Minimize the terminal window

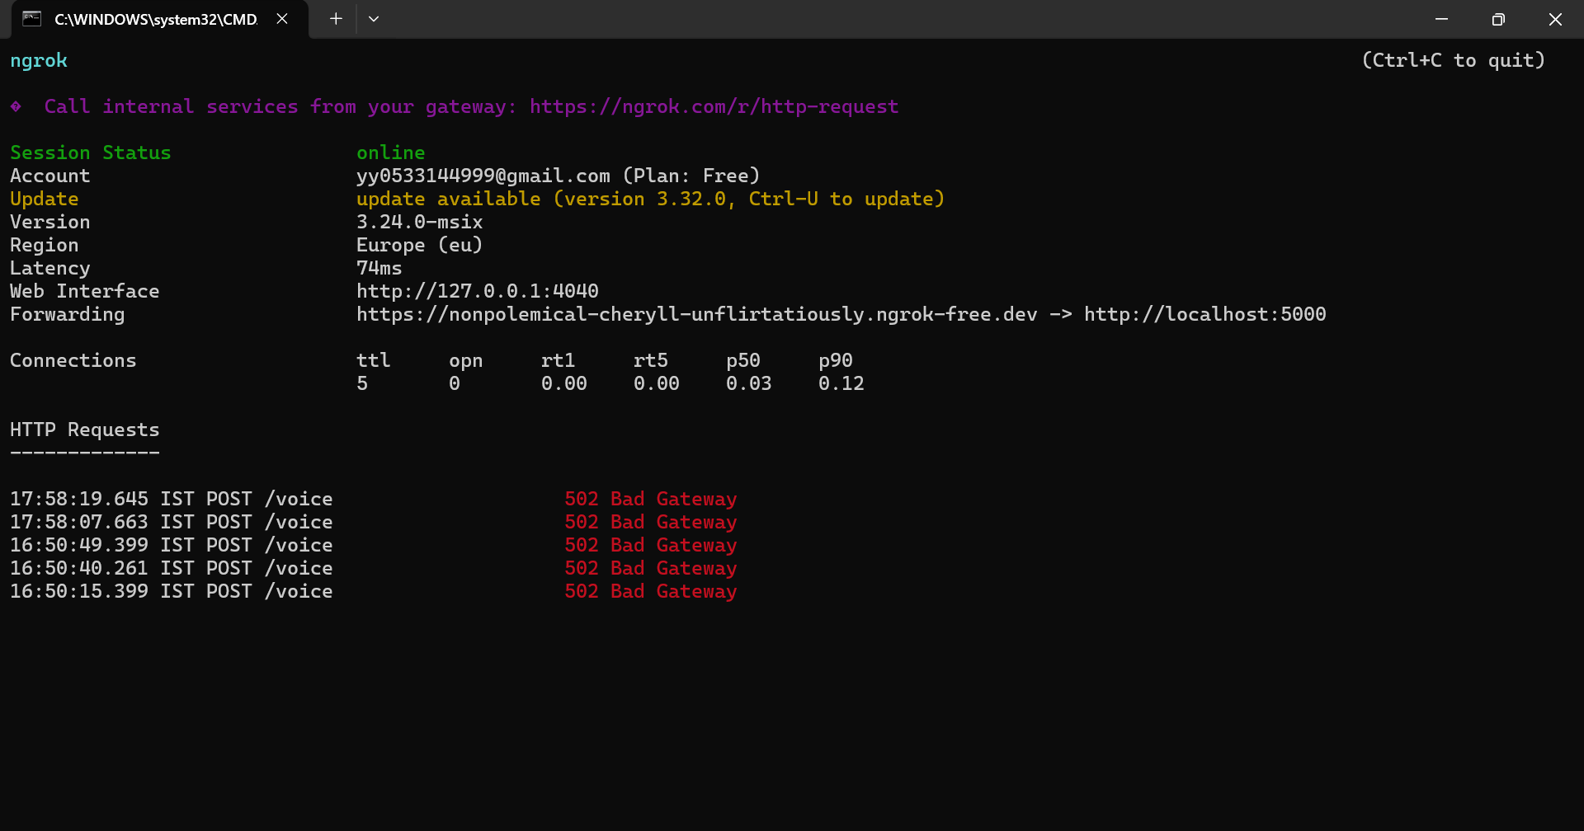point(1441,19)
